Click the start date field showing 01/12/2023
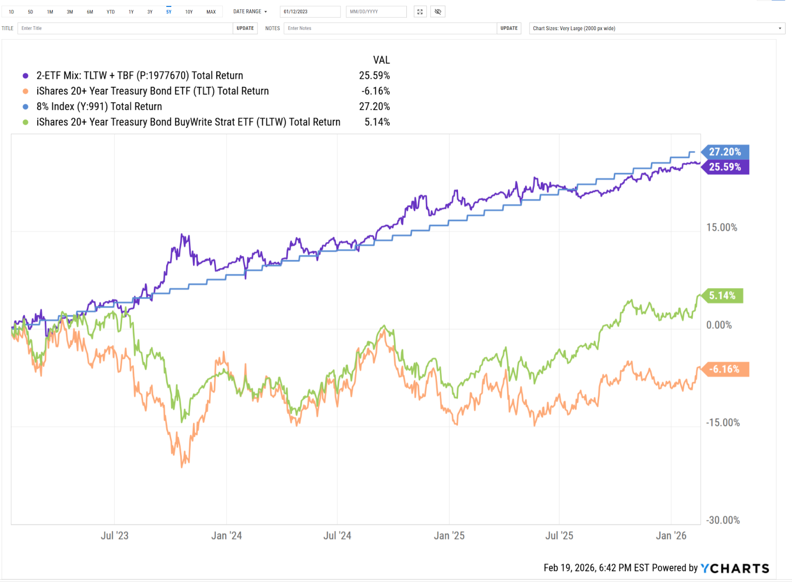Viewport: 792px width, 582px height. tap(310, 12)
